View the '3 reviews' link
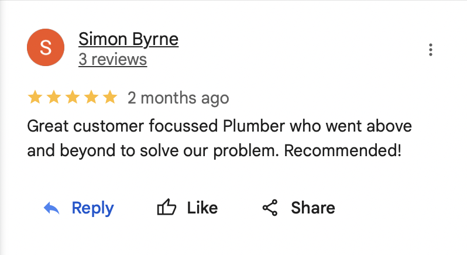The image size is (467, 255). click(112, 60)
